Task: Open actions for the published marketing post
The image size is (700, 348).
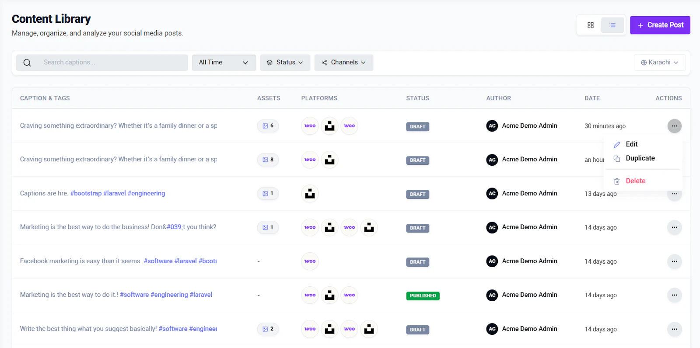Action: pyautogui.click(x=674, y=295)
